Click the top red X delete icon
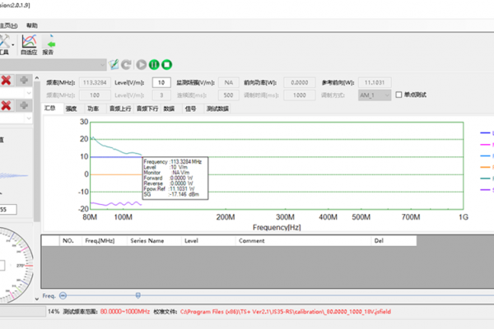This screenshot has width=494, height=329. point(7,80)
